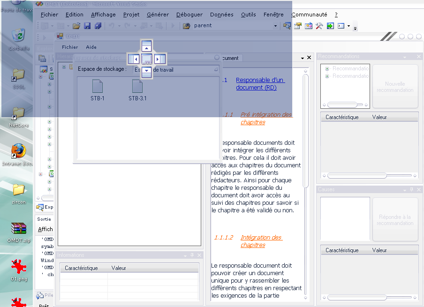This screenshot has height=307, width=424.
Task: Open the 'Intégration des chapitres' link
Action: coord(261,241)
